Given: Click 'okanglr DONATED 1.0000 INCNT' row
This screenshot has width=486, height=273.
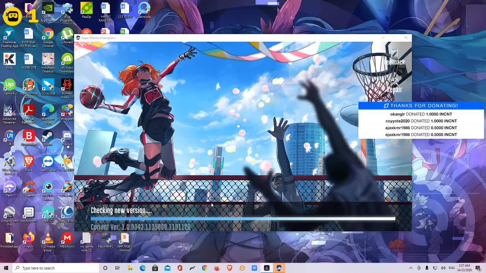Looking at the screenshot, I should 421,114.
